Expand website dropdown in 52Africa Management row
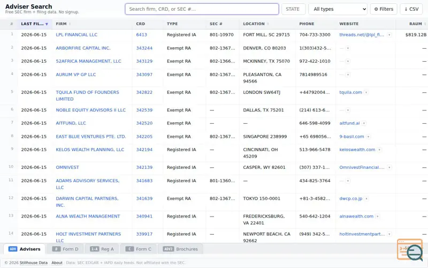The image size is (428, 268). coord(348,61)
